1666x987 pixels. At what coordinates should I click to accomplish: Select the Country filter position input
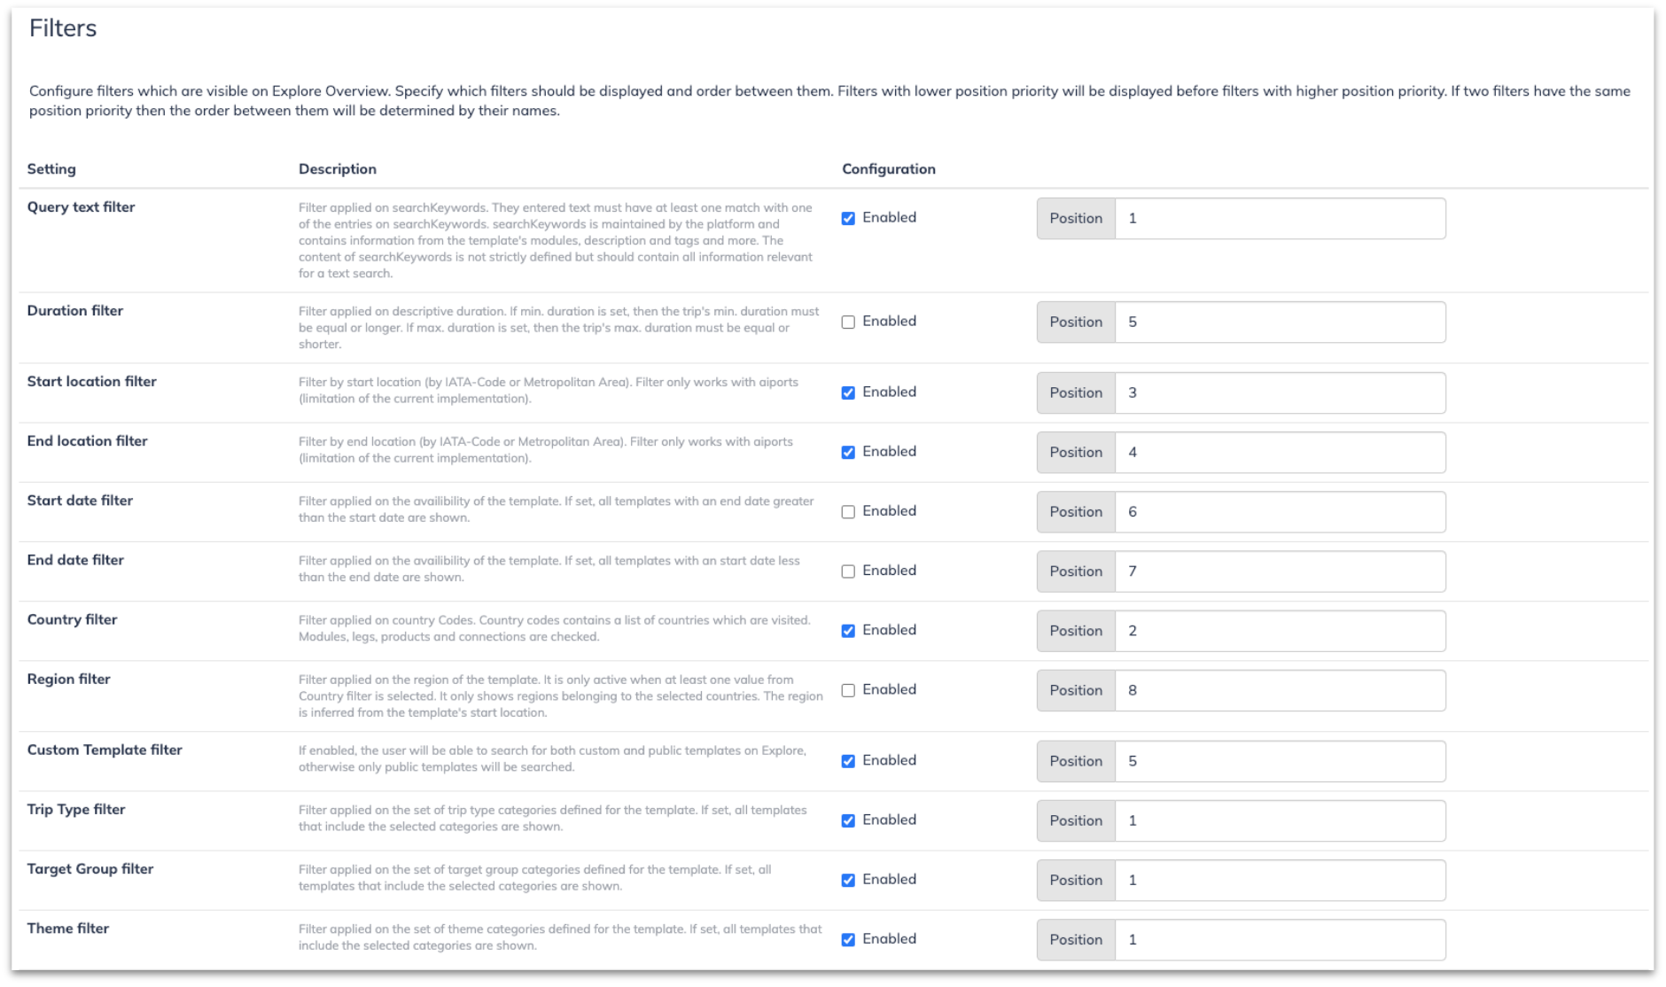click(1280, 631)
